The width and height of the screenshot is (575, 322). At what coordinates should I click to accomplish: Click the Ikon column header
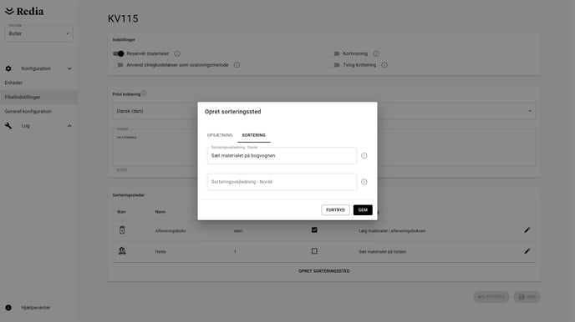[x=121, y=212]
